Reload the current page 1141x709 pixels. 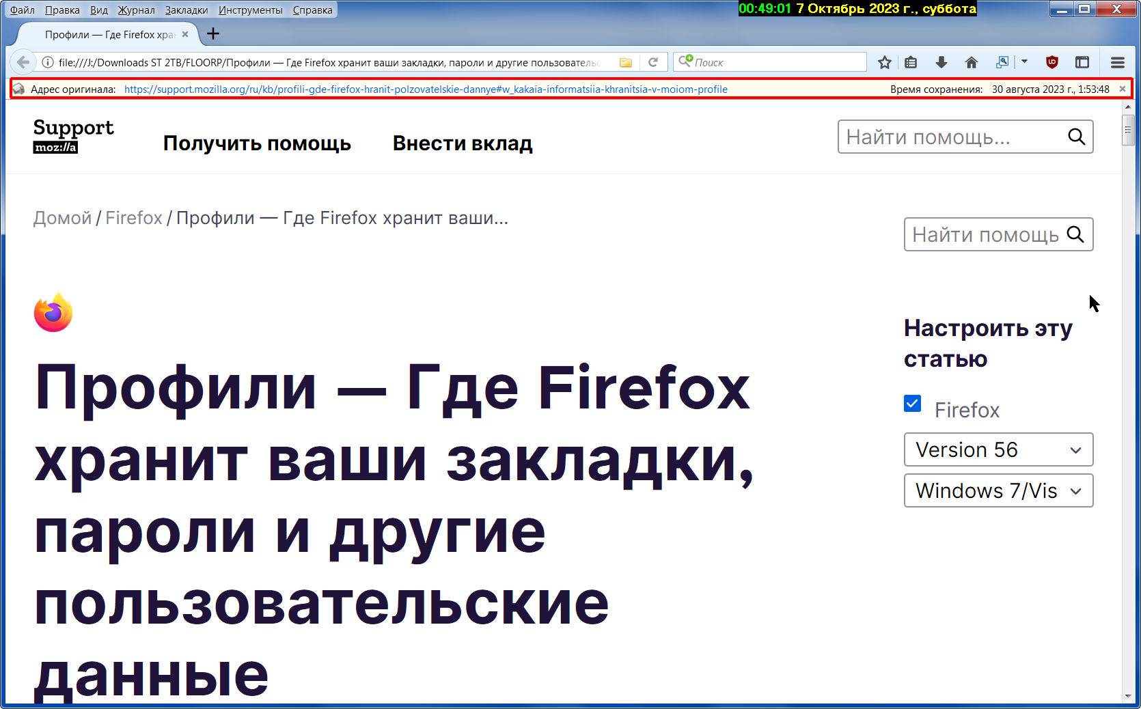coord(653,62)
